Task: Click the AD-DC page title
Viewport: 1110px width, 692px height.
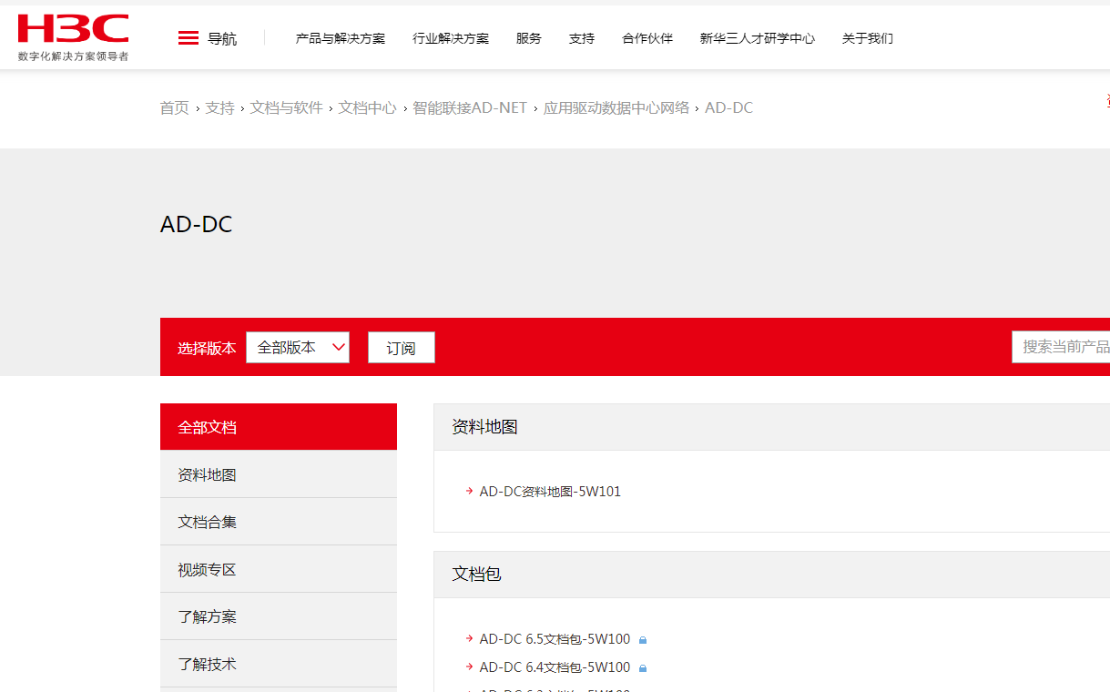Action: 197,224
